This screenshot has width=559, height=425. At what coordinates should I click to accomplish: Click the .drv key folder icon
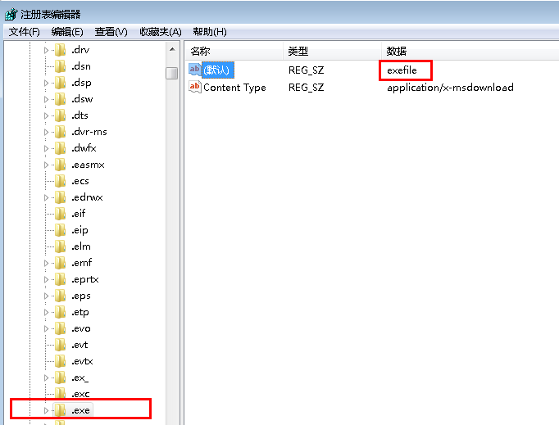click(x=61, y=50)
